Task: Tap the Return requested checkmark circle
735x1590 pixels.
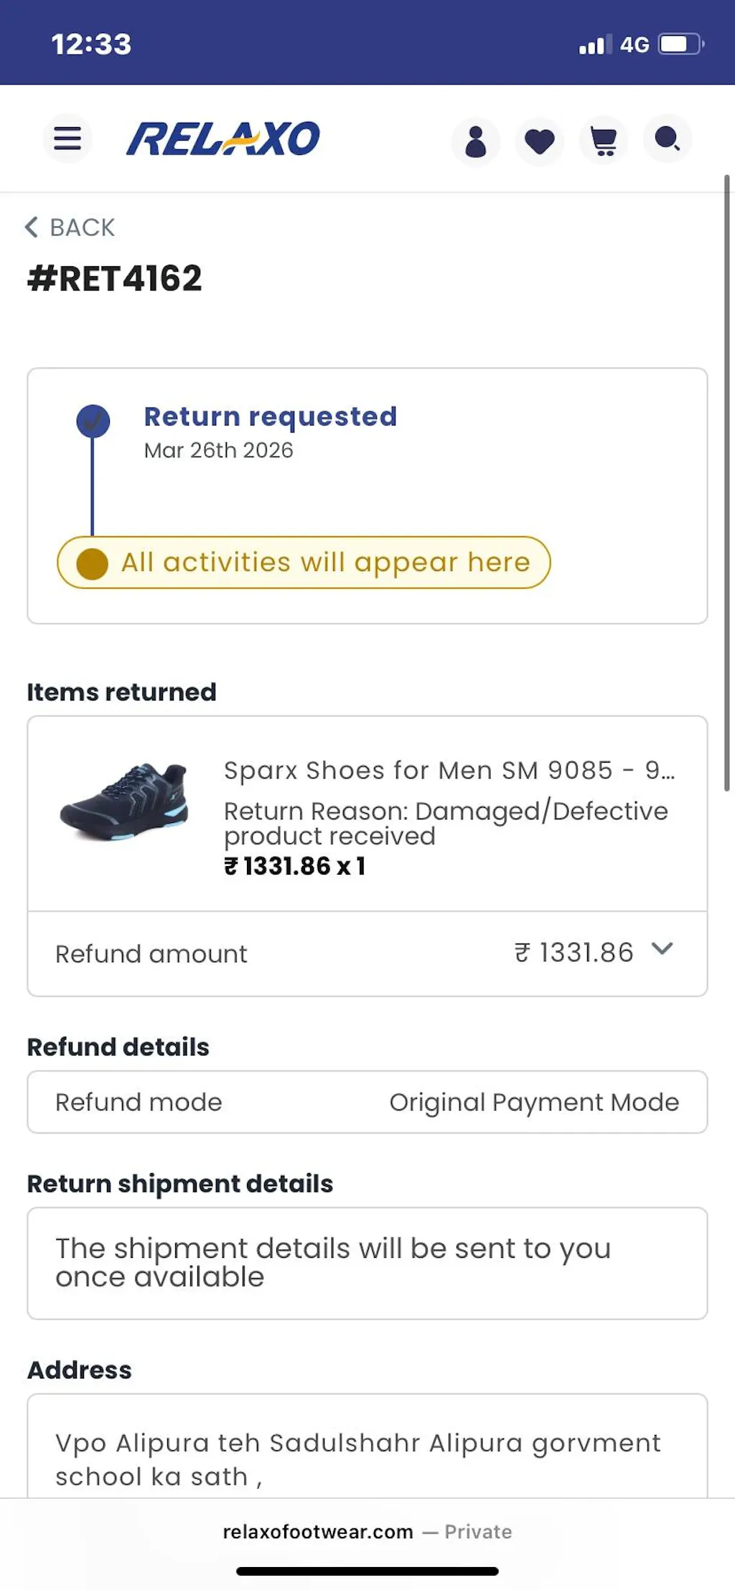Action: [93, 421]
